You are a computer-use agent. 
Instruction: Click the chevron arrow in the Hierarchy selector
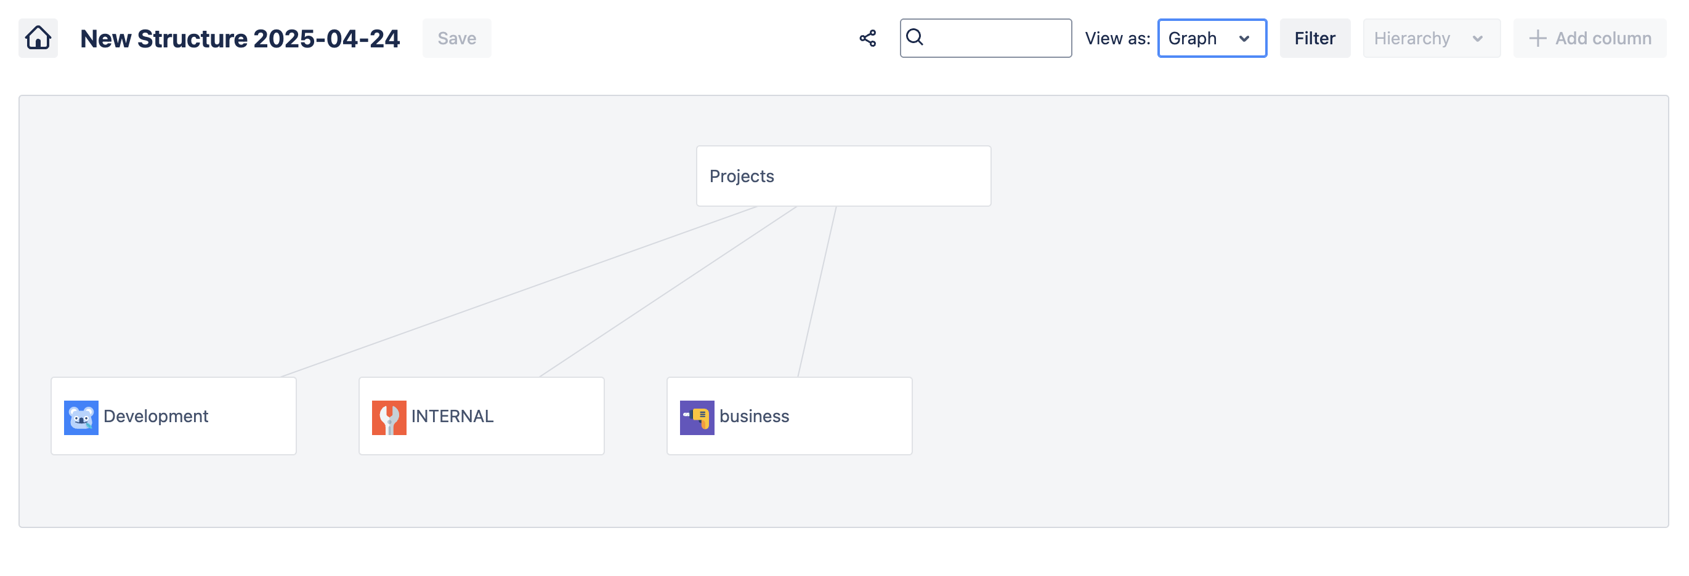pyautogui.click(x=1477, y=39)
